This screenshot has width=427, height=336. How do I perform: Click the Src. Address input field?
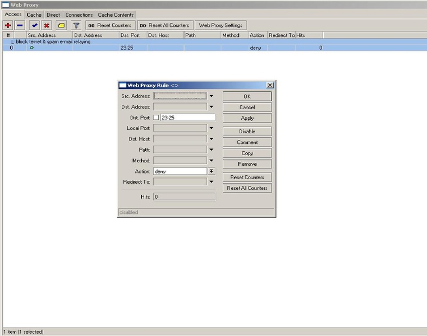180,96
